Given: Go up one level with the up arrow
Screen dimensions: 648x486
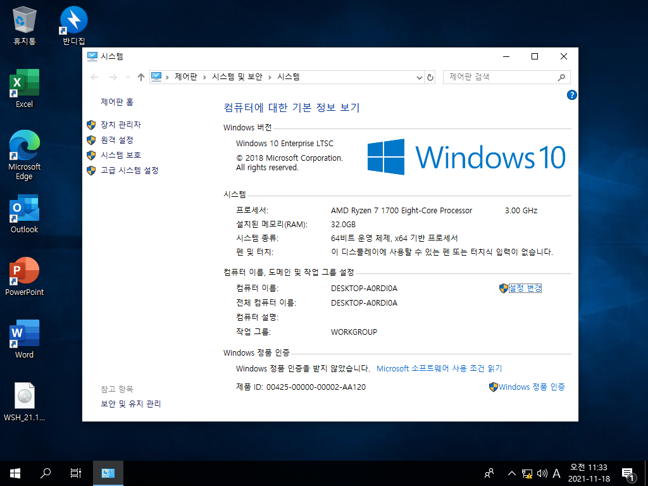Looking at the screenshot, I should 141,77.
